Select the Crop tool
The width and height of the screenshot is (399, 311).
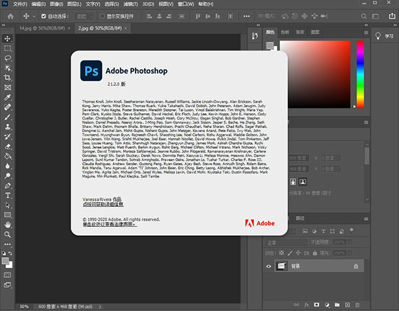(x=7, y=78)
